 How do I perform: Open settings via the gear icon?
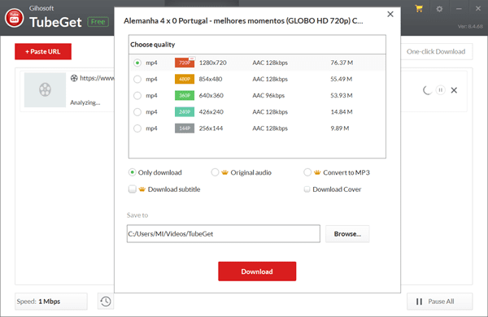tap(439, 9)
